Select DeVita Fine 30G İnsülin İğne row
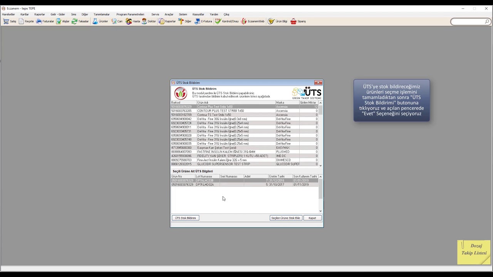 [245, 119]
